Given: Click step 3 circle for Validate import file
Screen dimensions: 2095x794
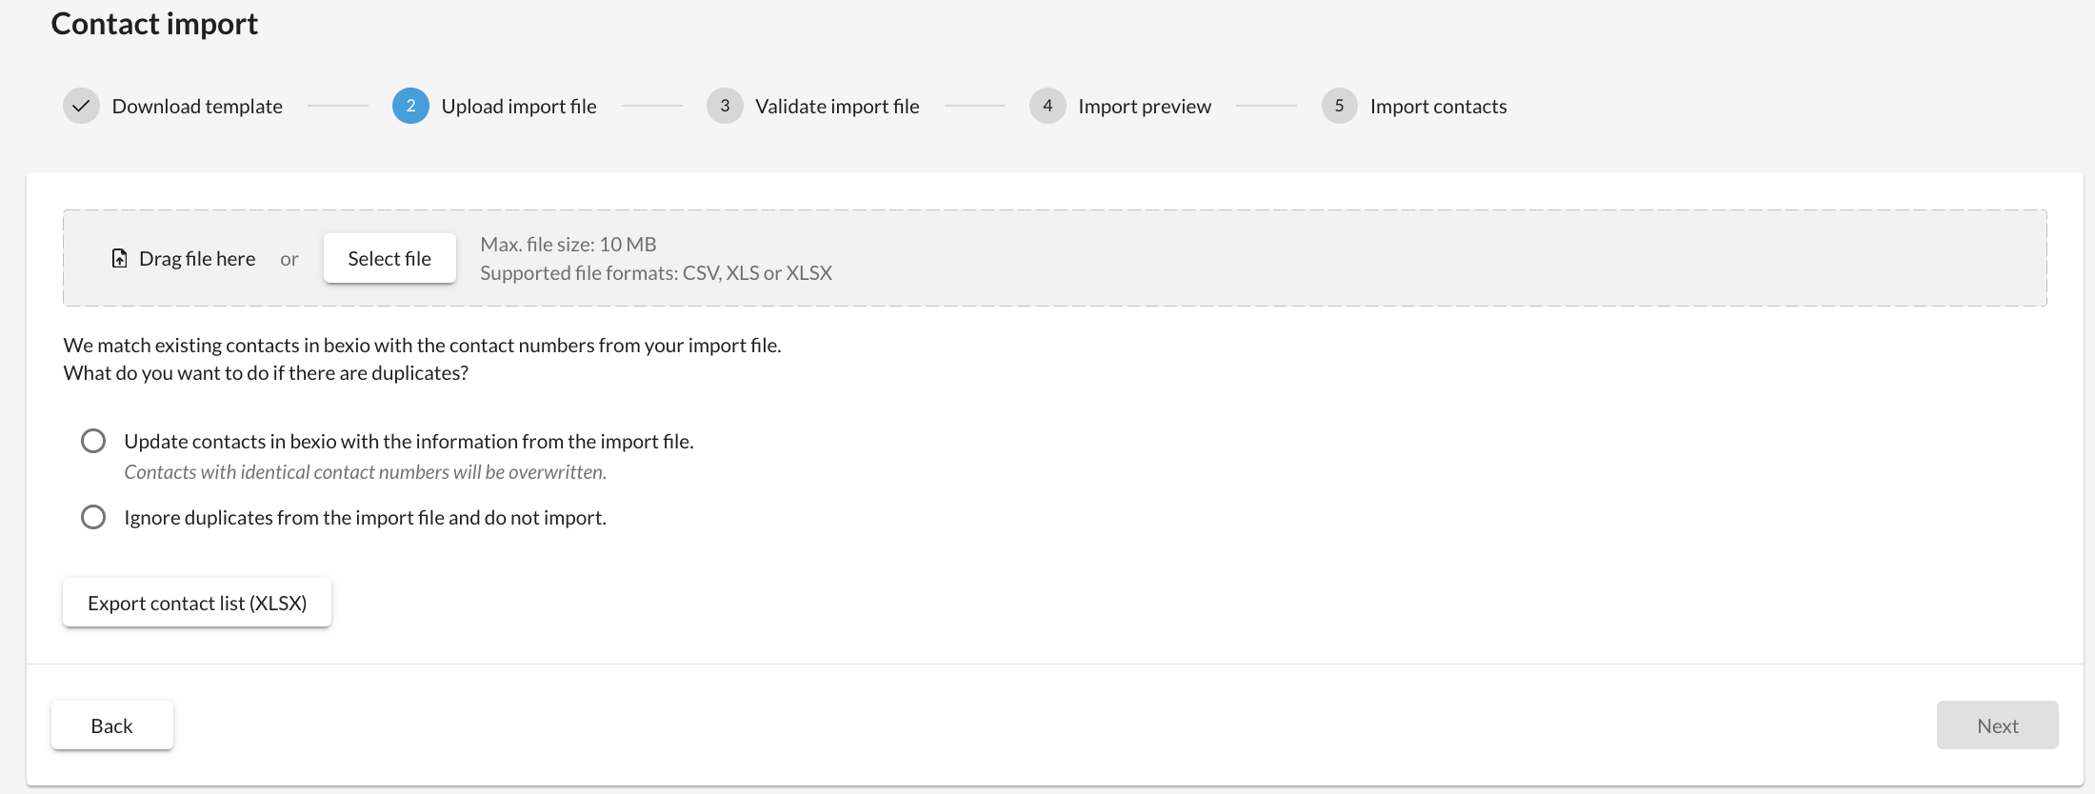Looking at the screenshot, I should [x=725, y=106].
